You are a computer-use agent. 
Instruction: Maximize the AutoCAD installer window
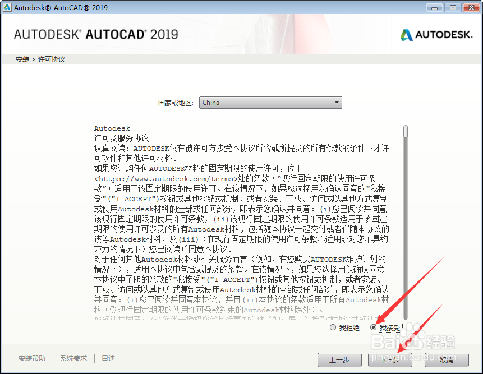453,8
